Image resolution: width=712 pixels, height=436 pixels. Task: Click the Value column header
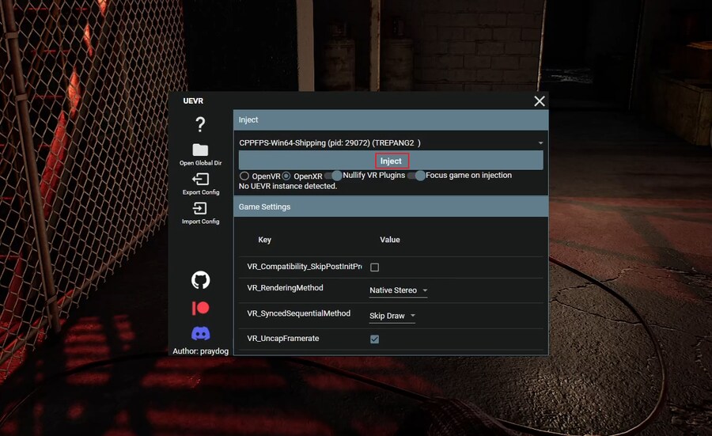coord(390,239)
